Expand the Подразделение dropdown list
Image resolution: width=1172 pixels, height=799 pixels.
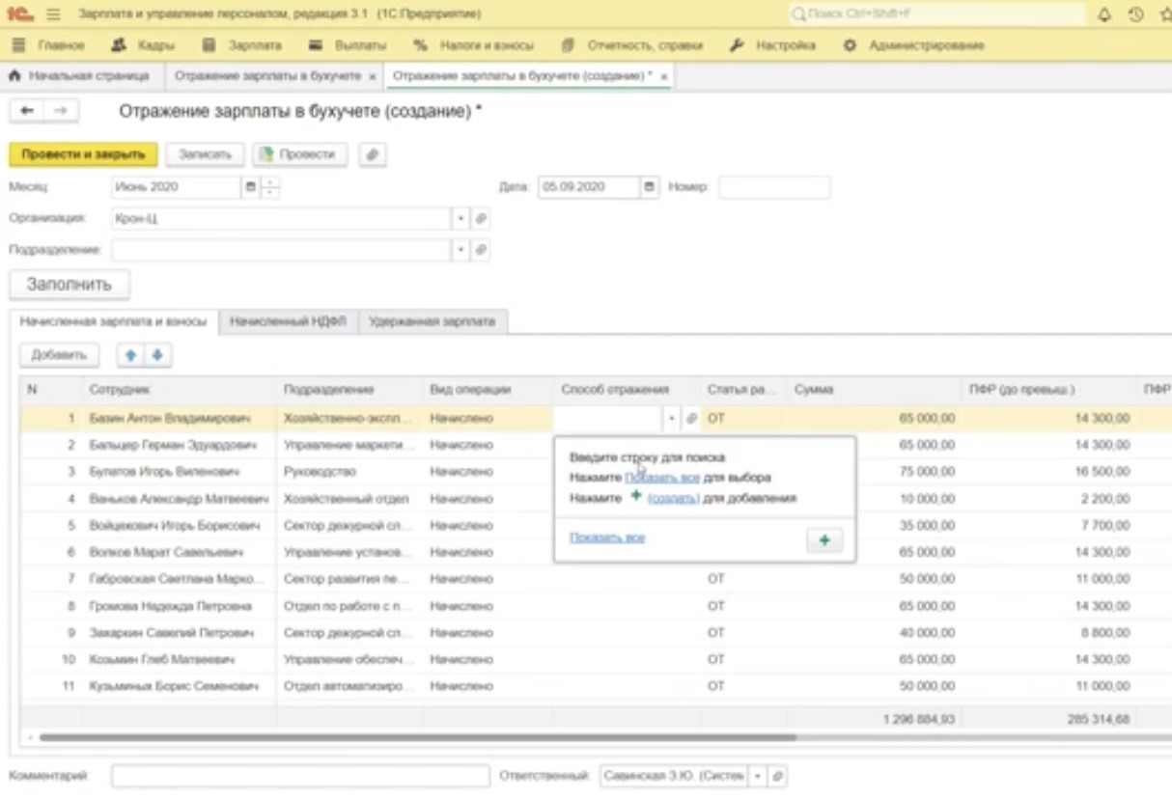[460, 251]
